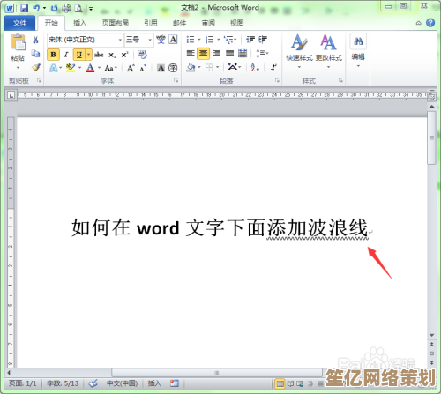The height and width of the screenshot is (394, 441).
Task: Click the Increase Indent icon
Action: (x=263, y=40)
